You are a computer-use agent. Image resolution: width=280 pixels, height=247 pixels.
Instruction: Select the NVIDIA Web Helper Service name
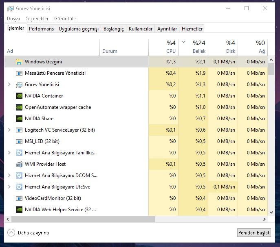pos(60,210)
